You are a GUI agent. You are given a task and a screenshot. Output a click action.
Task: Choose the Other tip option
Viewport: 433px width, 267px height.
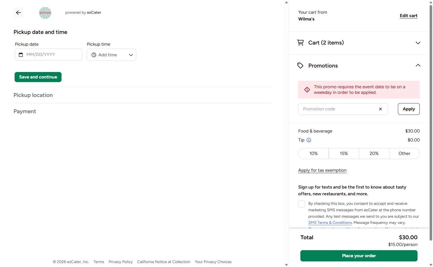(404, 154)
